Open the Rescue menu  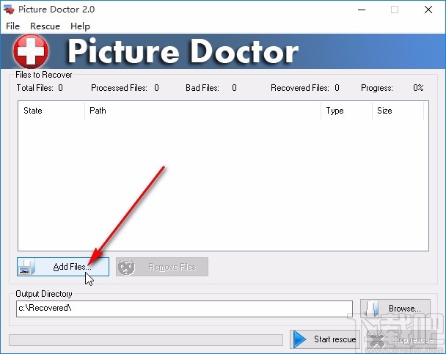tap(45, 26)
